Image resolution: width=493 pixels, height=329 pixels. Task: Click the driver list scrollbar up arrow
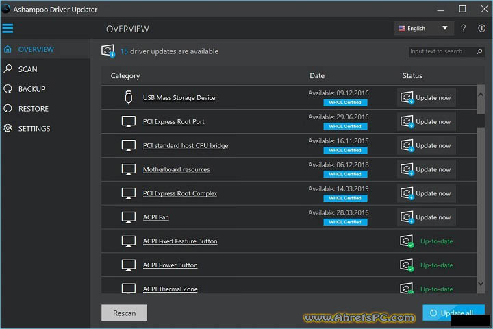point(481,95)
